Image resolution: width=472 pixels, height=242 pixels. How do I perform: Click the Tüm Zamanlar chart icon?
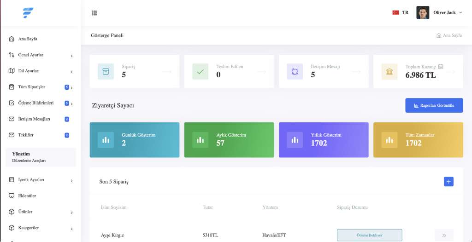click(x=389, y=140)
